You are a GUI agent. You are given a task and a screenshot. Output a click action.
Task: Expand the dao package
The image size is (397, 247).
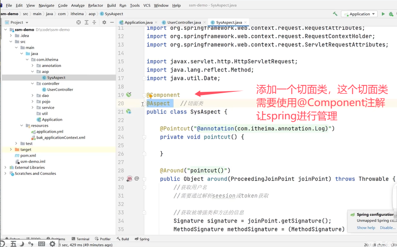[x=32, y=95]
